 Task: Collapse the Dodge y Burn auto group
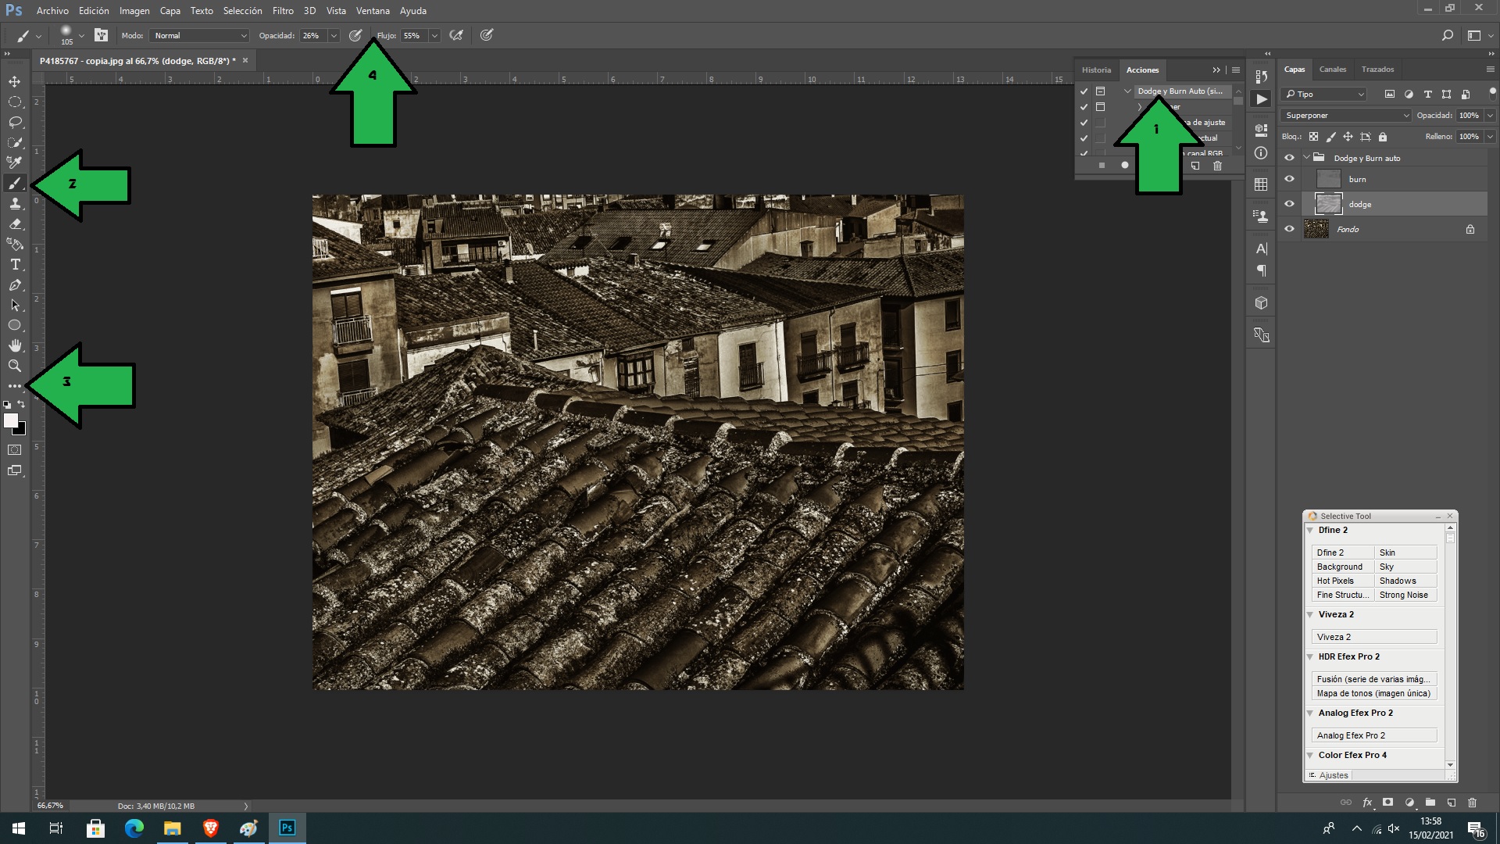coord(1305,158)
